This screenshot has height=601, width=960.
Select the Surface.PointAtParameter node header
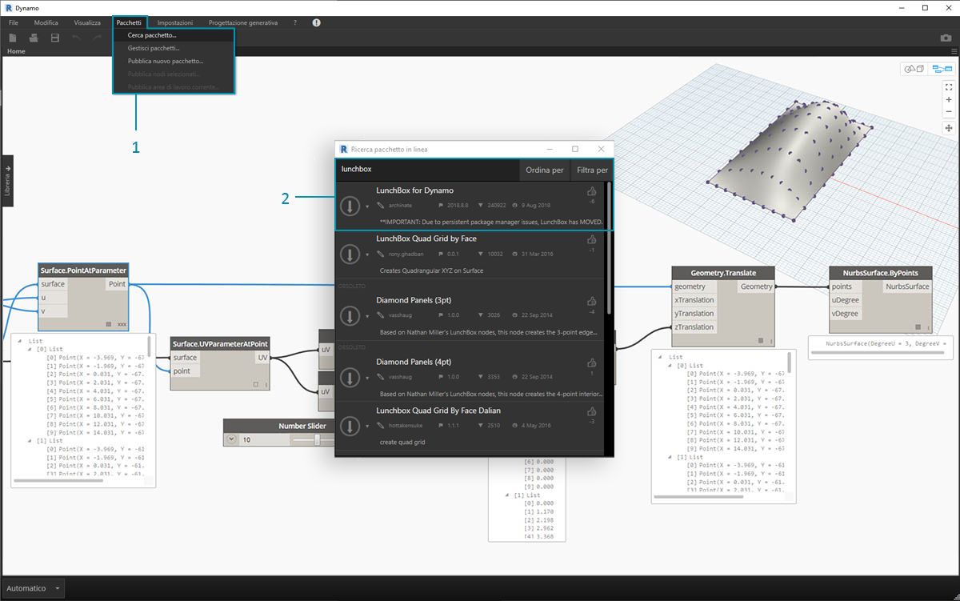[x=83, y=270]
